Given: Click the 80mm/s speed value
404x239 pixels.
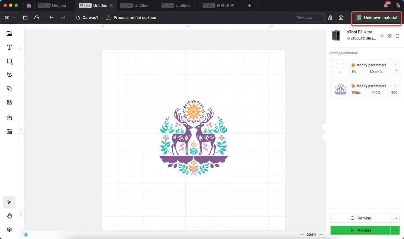Looking at the screenshot, I should point(376,72).
